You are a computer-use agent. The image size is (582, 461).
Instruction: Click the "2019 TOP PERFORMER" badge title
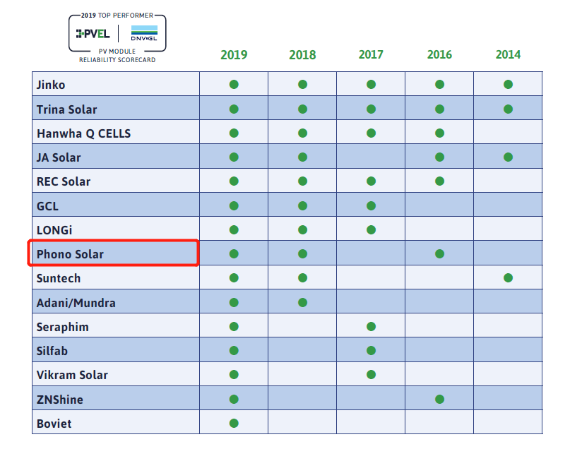point(117,16)
